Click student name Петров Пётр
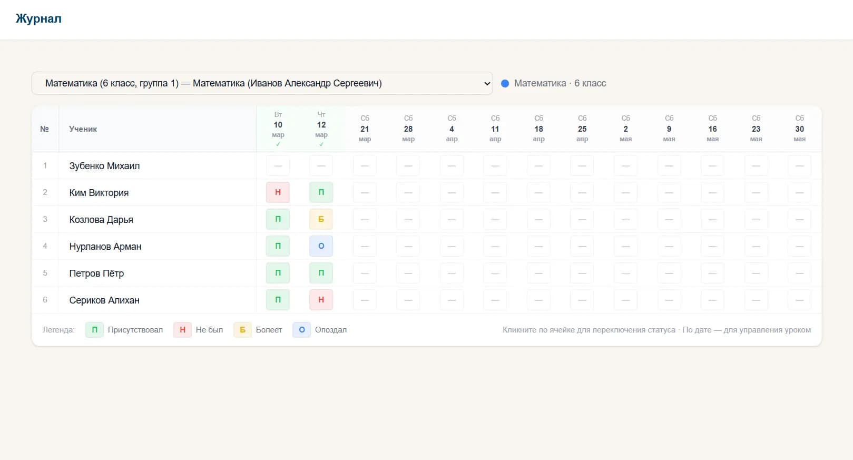 (x=96, y=273)
